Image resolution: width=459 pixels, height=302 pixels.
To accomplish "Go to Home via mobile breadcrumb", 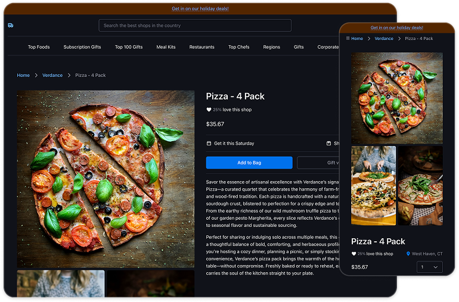I will [x=357, y=38].
